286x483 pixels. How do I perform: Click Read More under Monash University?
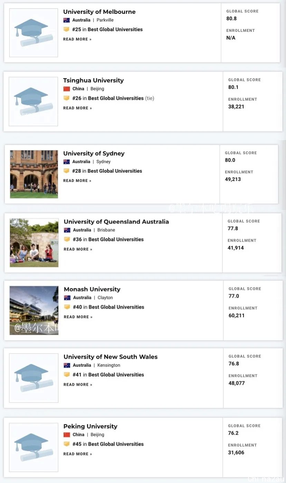point(78,317)
